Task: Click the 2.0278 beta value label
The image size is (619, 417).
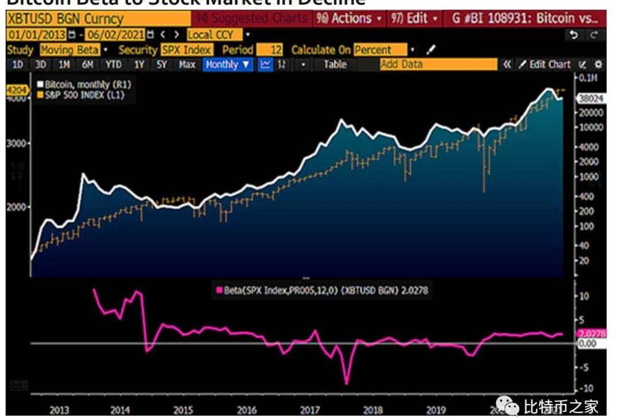Action: 591,334
